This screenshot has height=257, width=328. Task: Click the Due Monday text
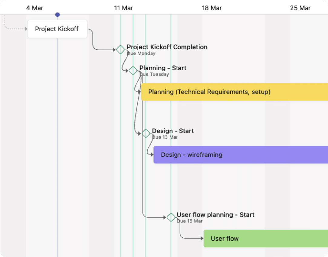[x=141, y=54]
